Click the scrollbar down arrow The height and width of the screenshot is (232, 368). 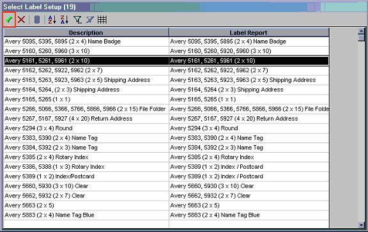361,225
